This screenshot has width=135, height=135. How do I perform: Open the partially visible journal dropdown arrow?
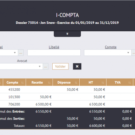pyautogui.click(x=15, y=53)
